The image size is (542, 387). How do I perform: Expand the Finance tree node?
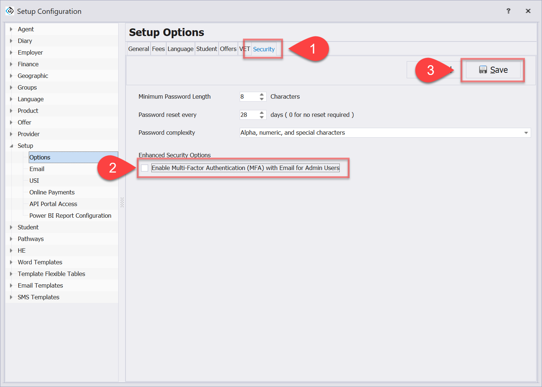(x=11, y=64)
